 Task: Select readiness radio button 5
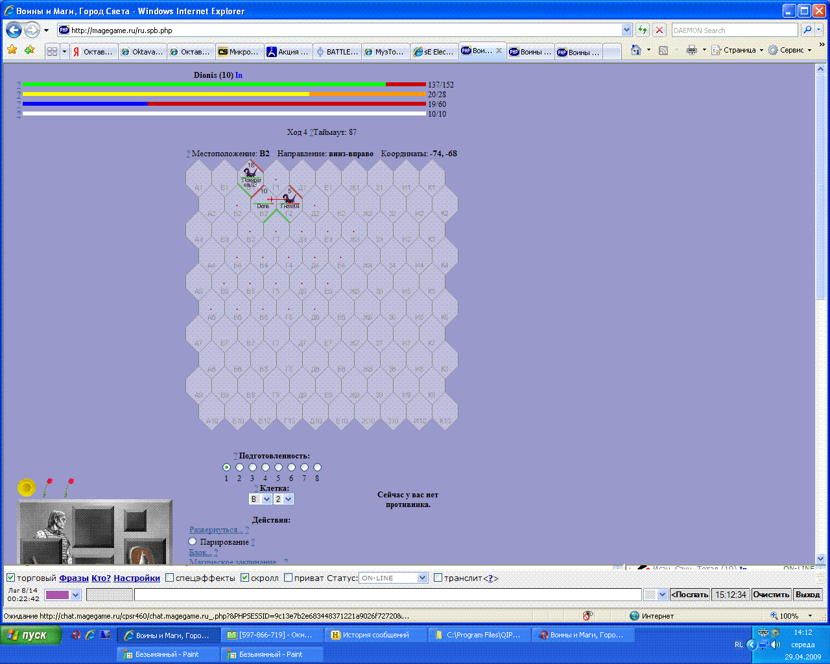coord(278,467)
